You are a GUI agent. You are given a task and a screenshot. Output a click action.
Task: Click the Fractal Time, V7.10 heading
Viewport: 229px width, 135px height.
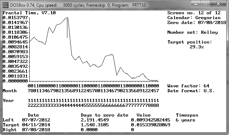click(29, 13)
